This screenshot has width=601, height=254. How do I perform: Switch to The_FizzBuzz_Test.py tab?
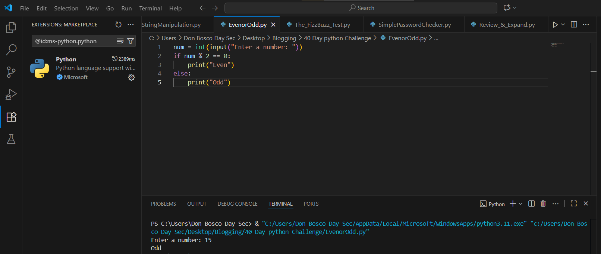tap(322, 25)
